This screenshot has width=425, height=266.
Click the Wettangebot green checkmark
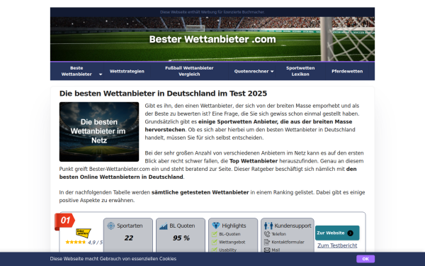click(x=215, y=242)
